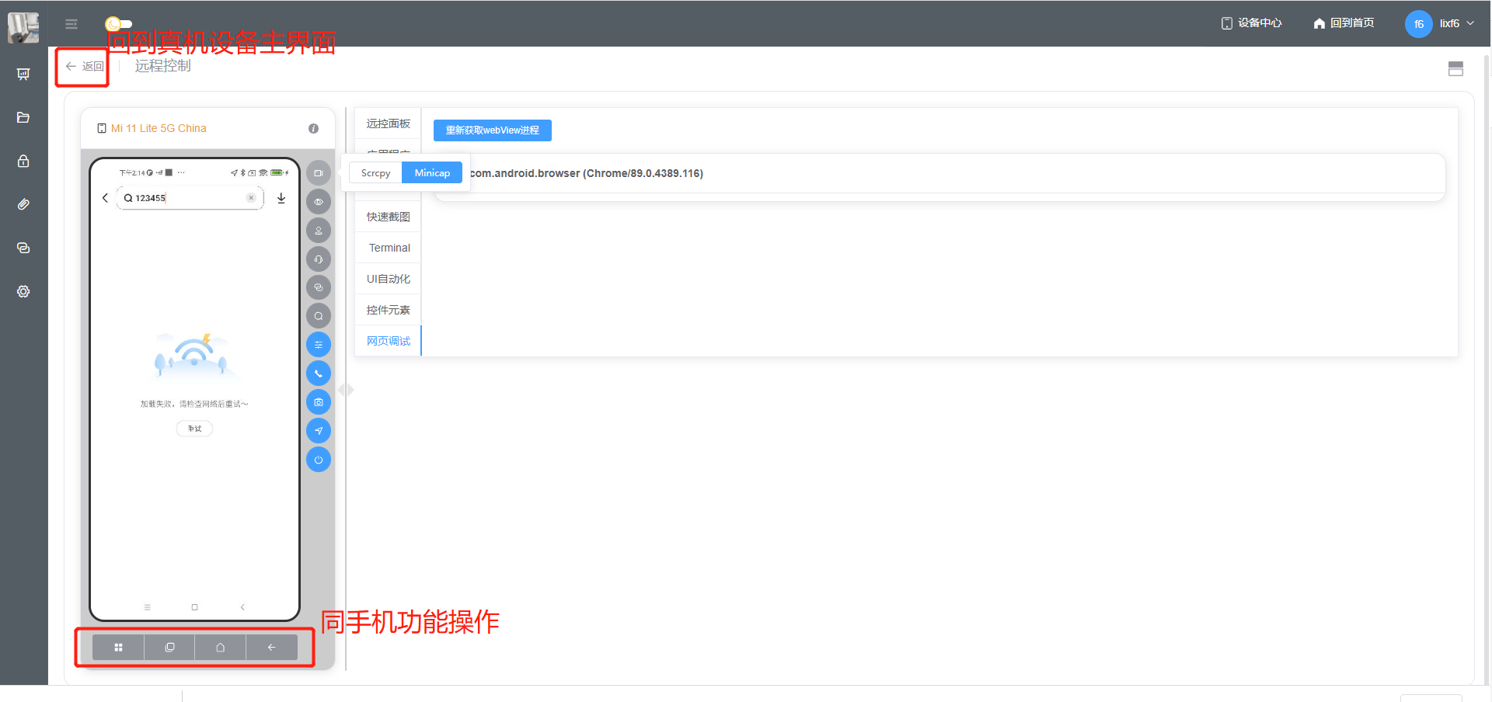1492x702 pixels.
Task: Open the paperclip sidebar icon
Action: [x=23, y=204]
